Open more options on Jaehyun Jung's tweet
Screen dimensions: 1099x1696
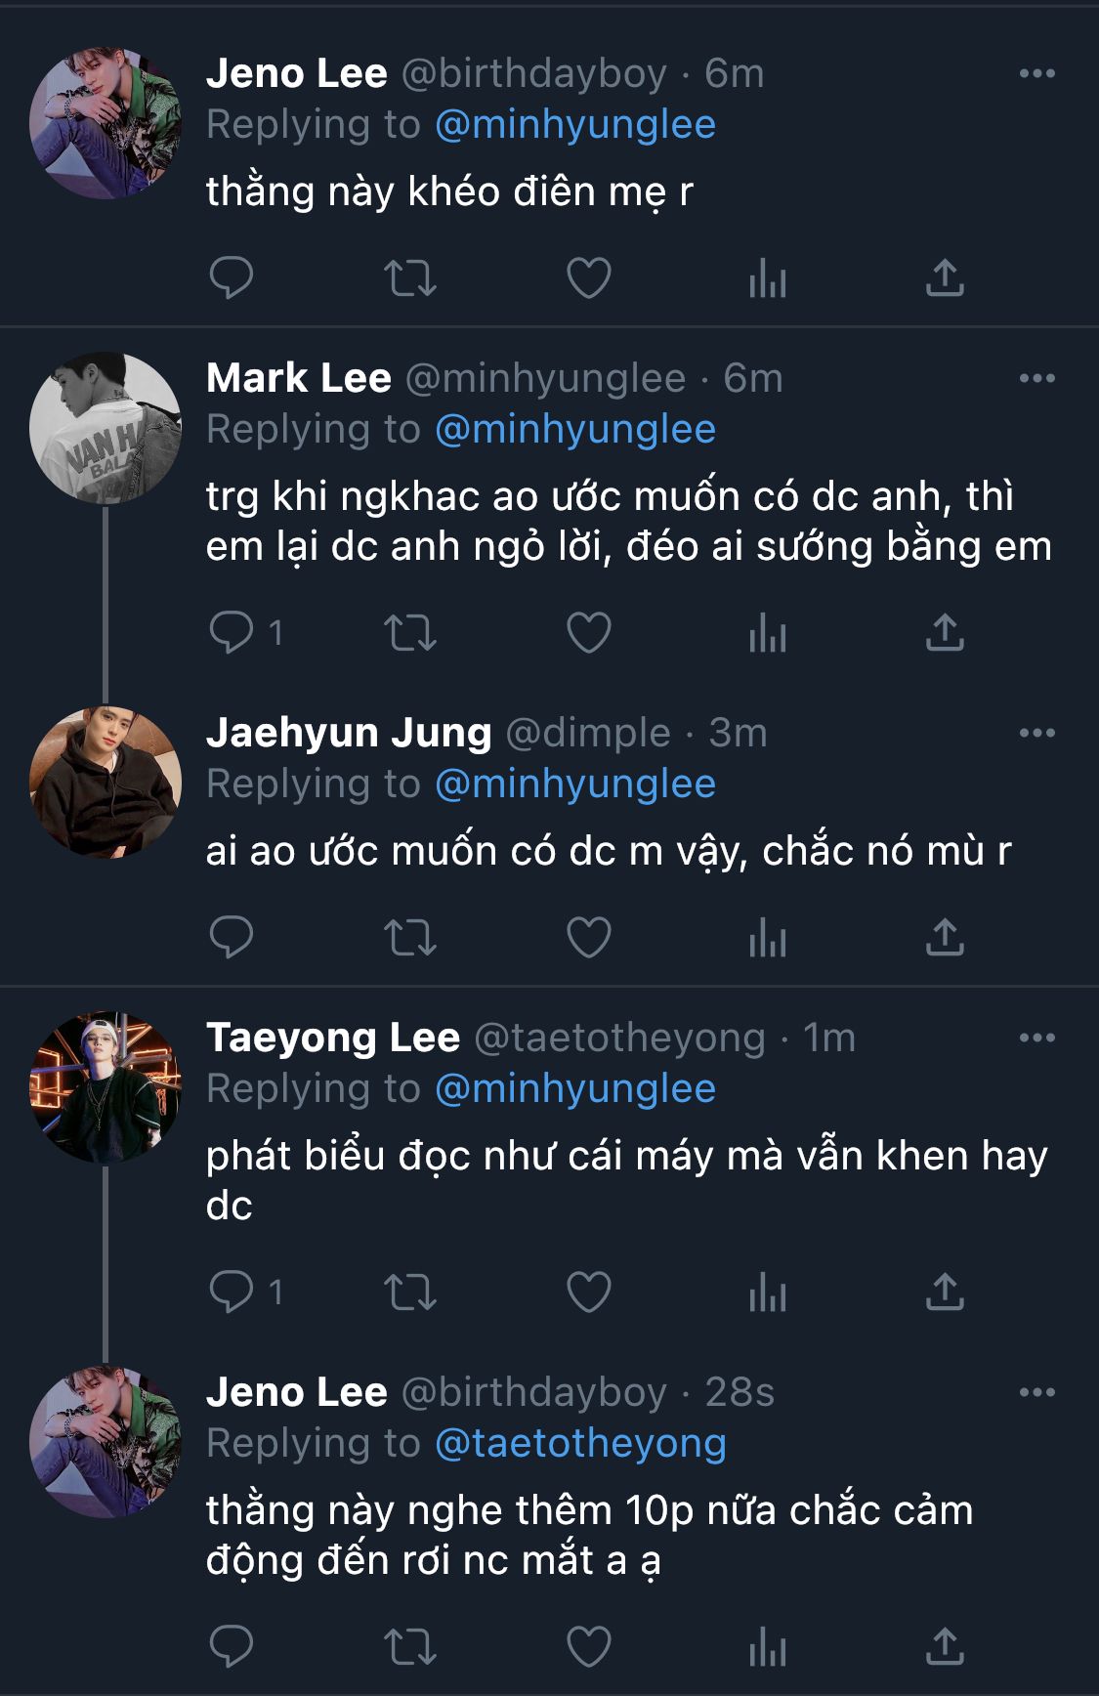(x=1036, y=733)
